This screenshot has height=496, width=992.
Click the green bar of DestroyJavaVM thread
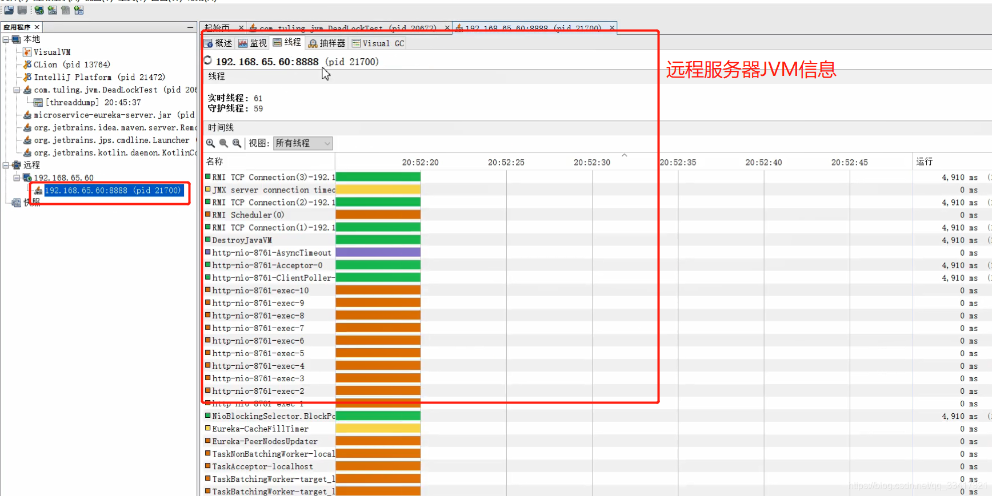point(378,240)
